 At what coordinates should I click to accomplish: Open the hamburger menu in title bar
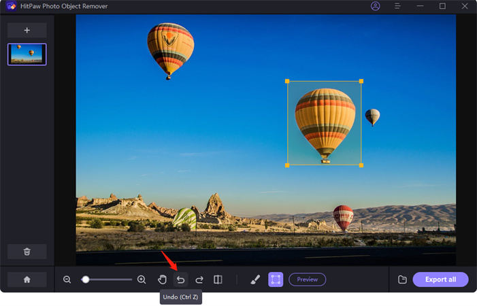(397, 6)
